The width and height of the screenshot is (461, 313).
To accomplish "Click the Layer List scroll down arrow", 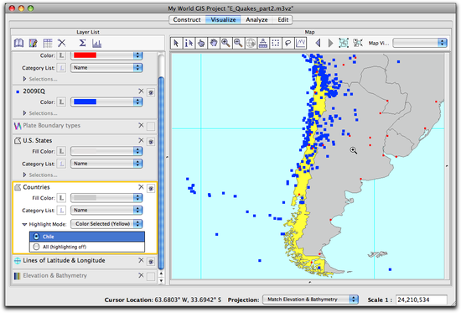I will 161,281.
